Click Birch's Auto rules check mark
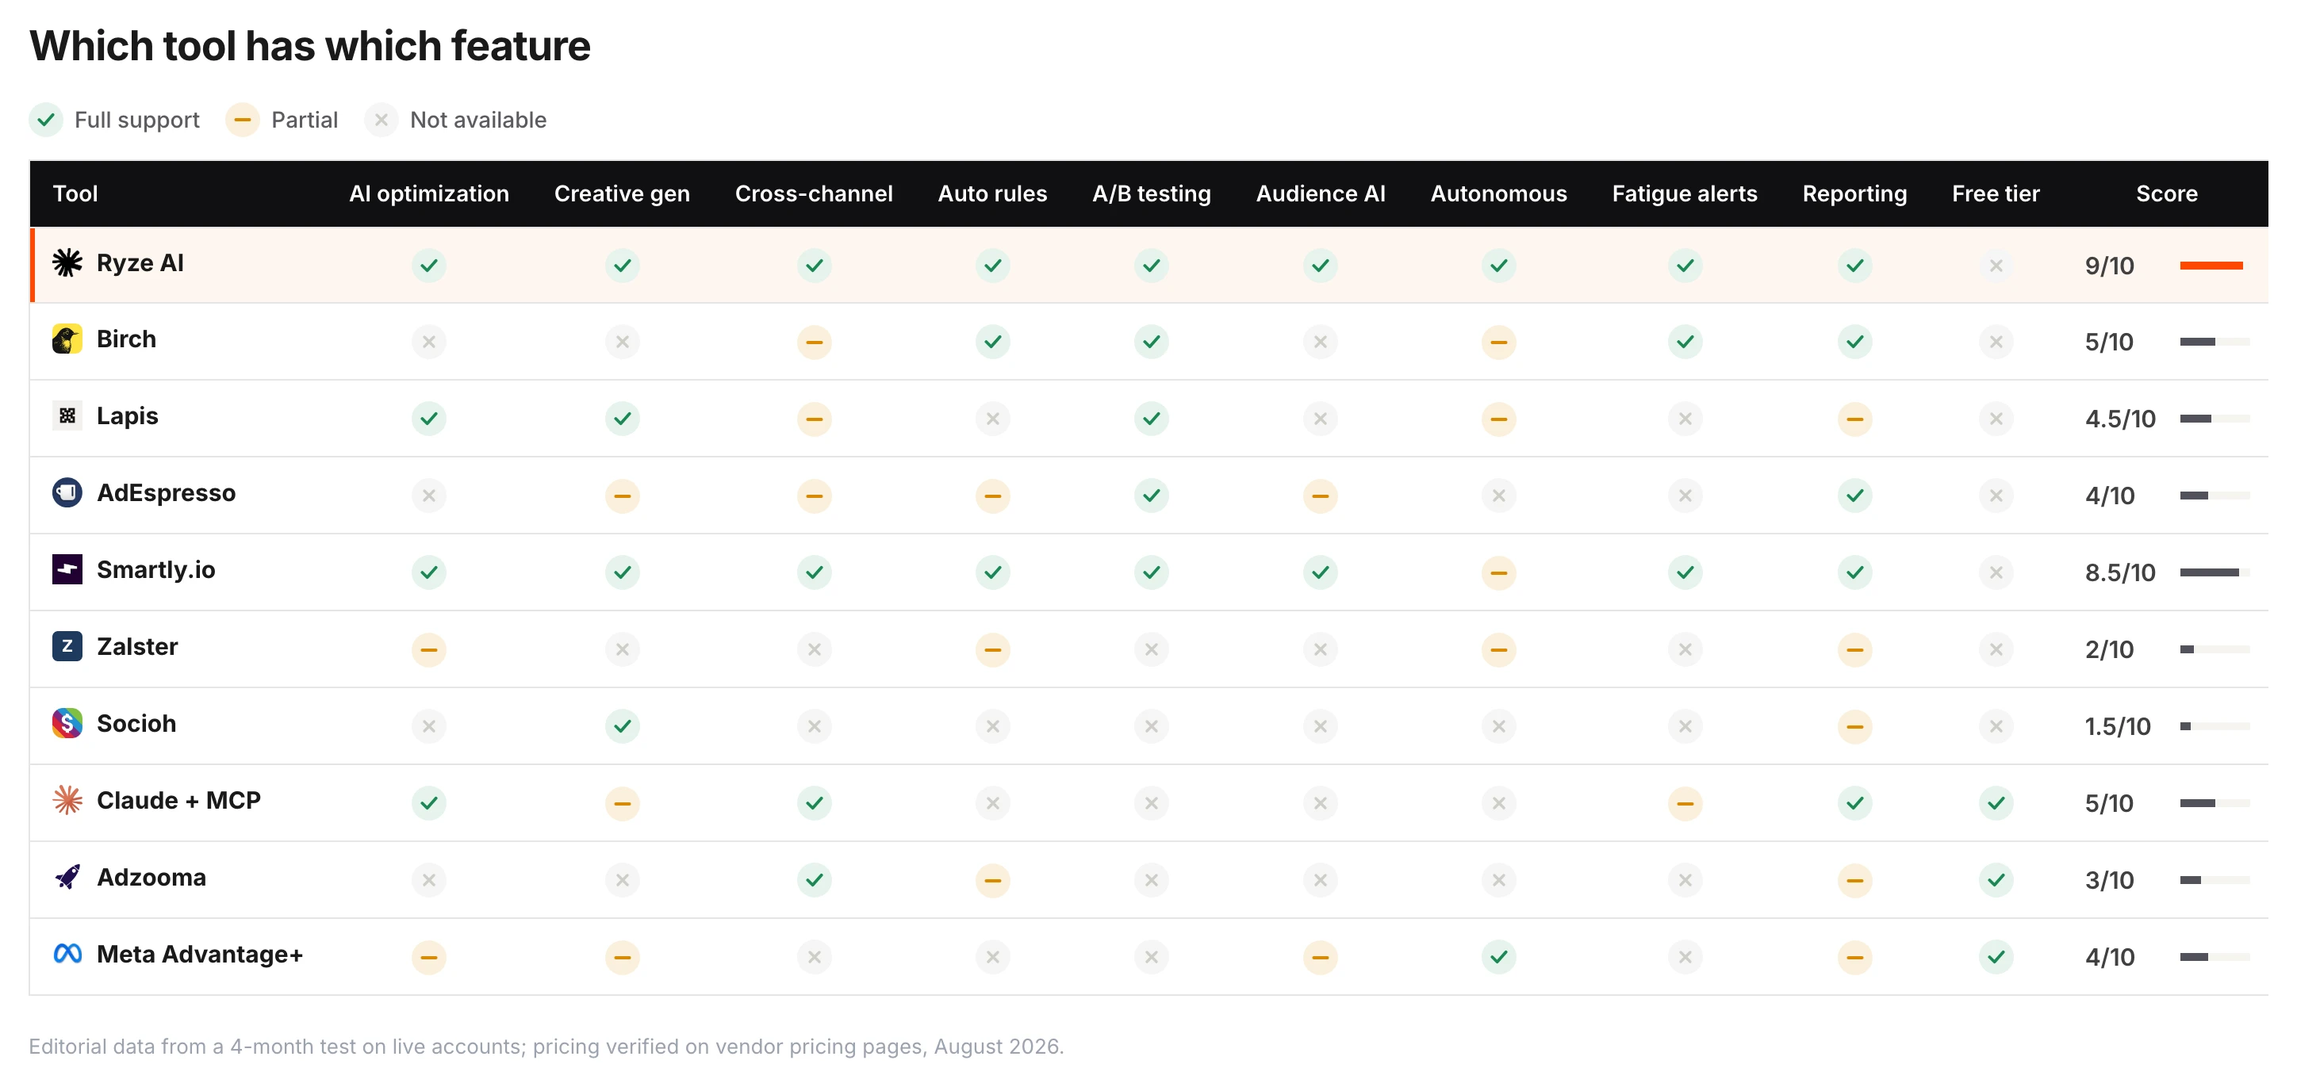This screenshot has height=1087, width=2297. tap(992, 343)
